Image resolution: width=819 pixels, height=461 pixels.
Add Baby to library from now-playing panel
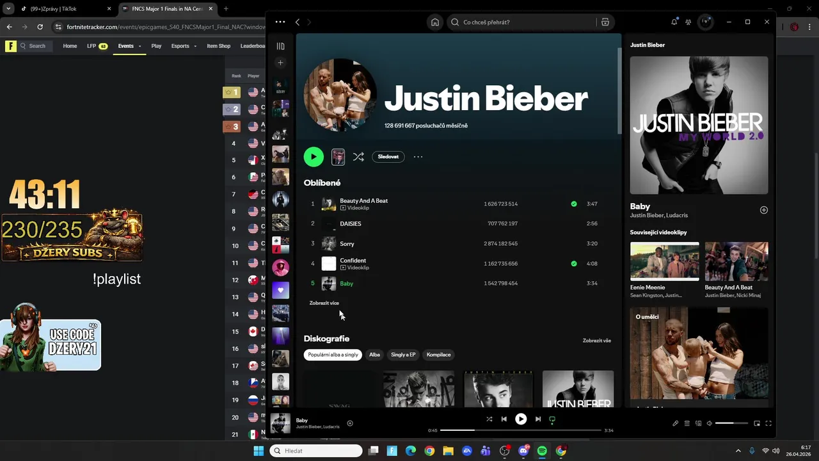click(x=763, y=210)
